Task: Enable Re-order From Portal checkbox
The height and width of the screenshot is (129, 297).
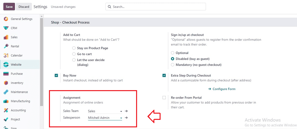Action: 164,98
